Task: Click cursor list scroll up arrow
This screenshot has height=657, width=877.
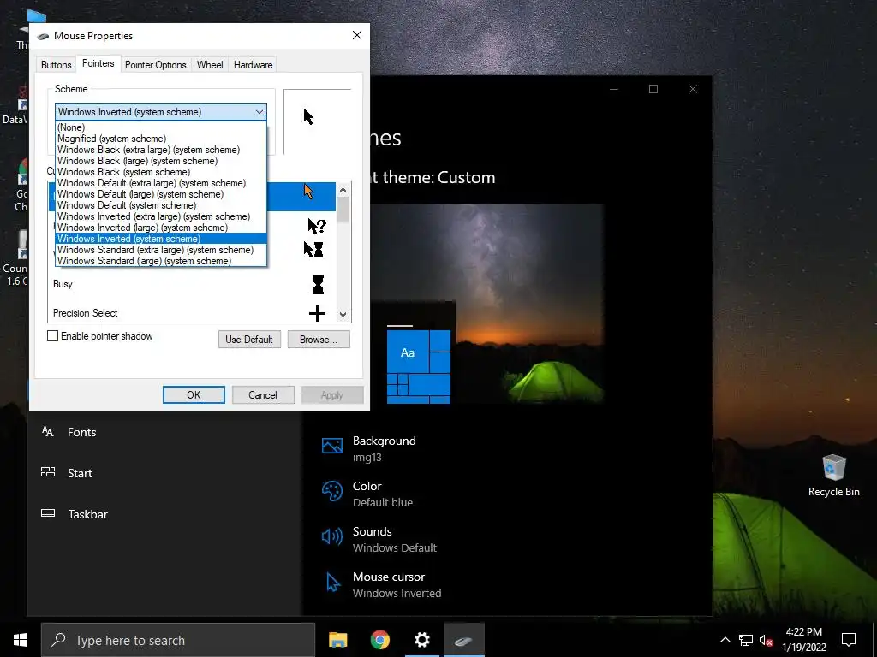Action: (343, 190)
